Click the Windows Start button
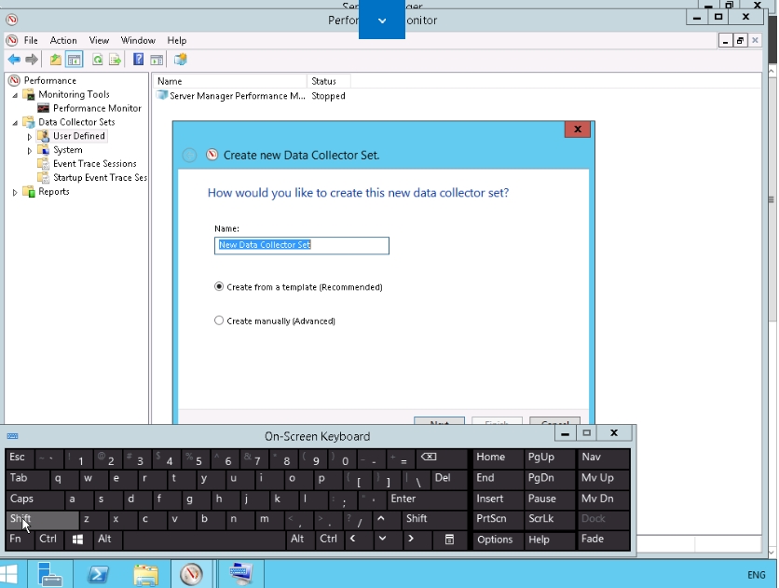 10,574
